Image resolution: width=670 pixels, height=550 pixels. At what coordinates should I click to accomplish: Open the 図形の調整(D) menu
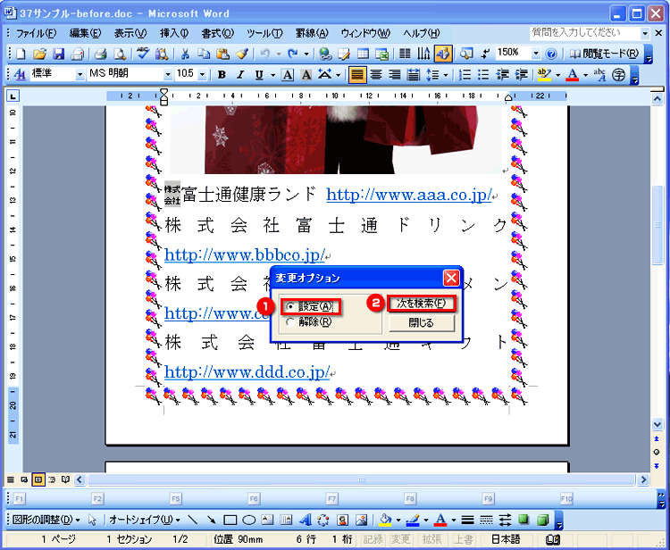pos(46,521)
